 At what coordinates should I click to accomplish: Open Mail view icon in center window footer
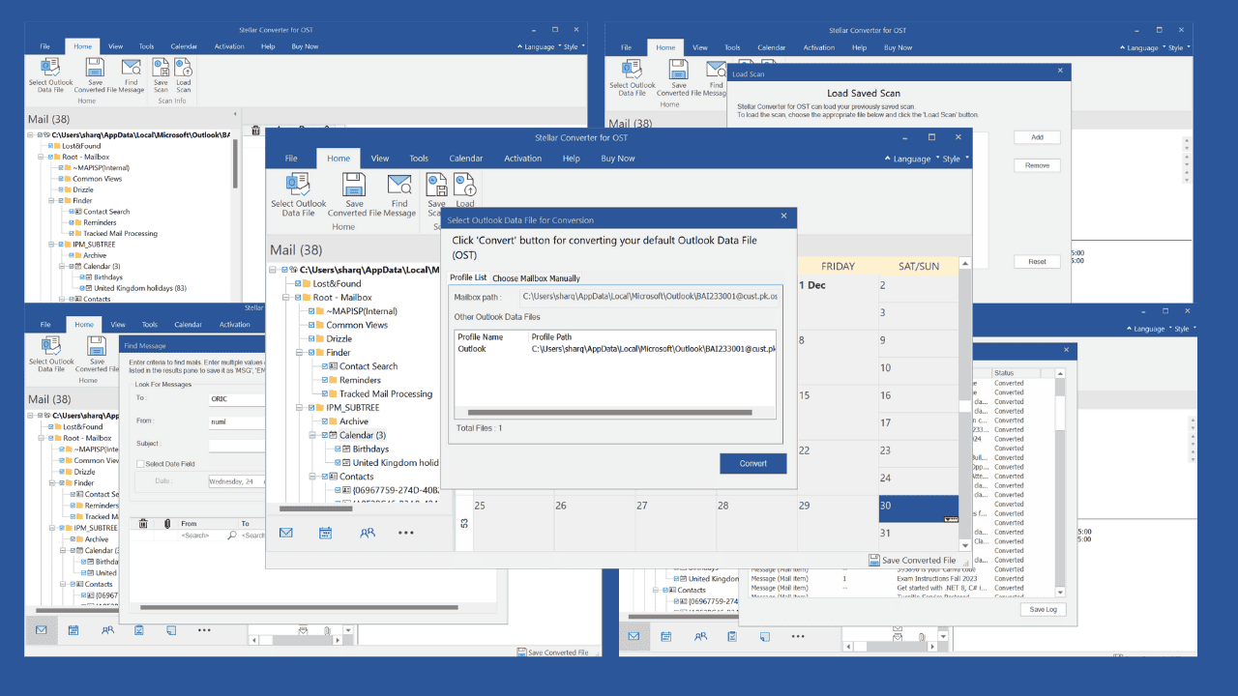pos(286,533)
